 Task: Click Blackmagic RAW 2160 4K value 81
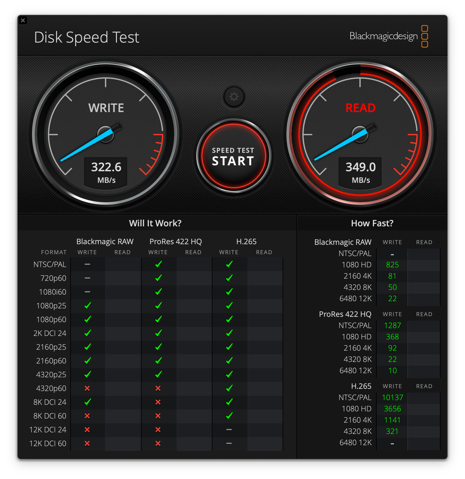click(392, 276)
